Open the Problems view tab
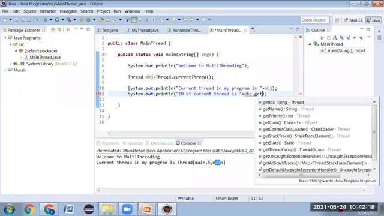Viewport: 384px width, 216px height. click(x=108, y=143)
